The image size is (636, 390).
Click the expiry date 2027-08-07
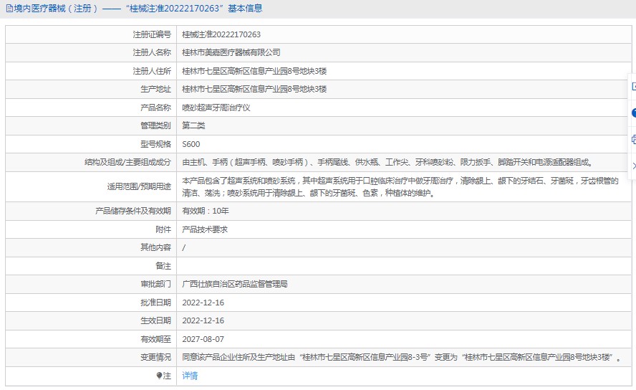(203, 339)
